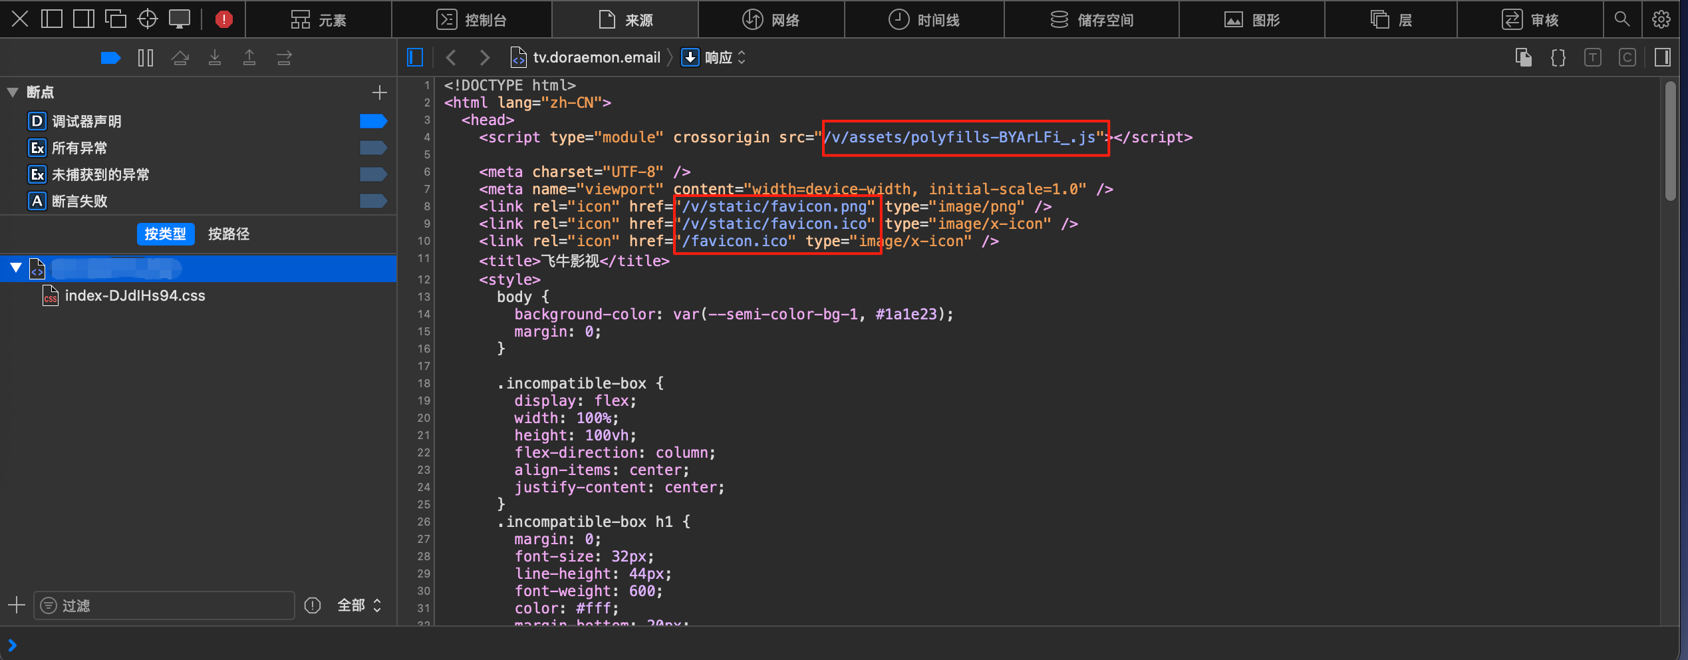Toggle navigation sidebar visibility icon
This screenshot has height=660, width=1688.
415,58
